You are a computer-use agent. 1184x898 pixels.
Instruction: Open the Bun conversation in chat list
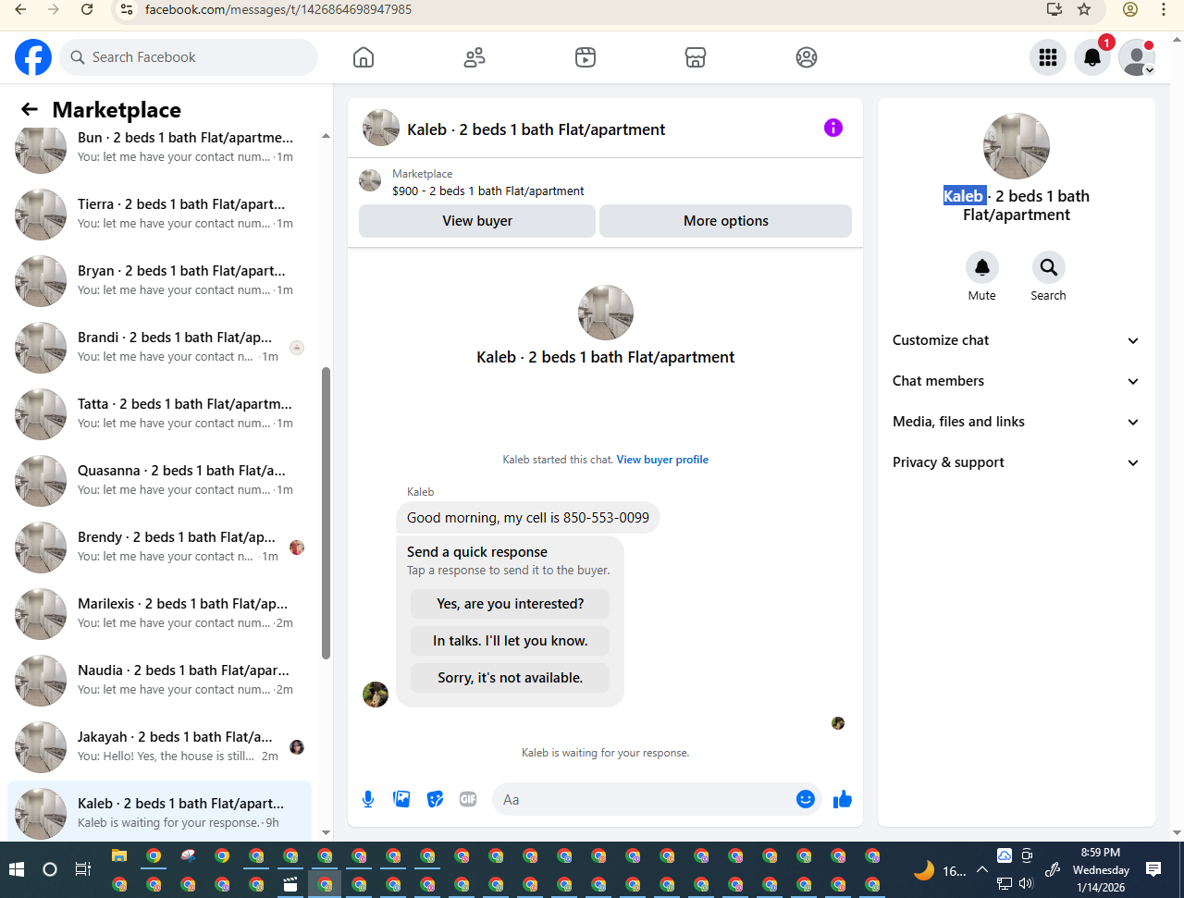click(x=159, y=147)
